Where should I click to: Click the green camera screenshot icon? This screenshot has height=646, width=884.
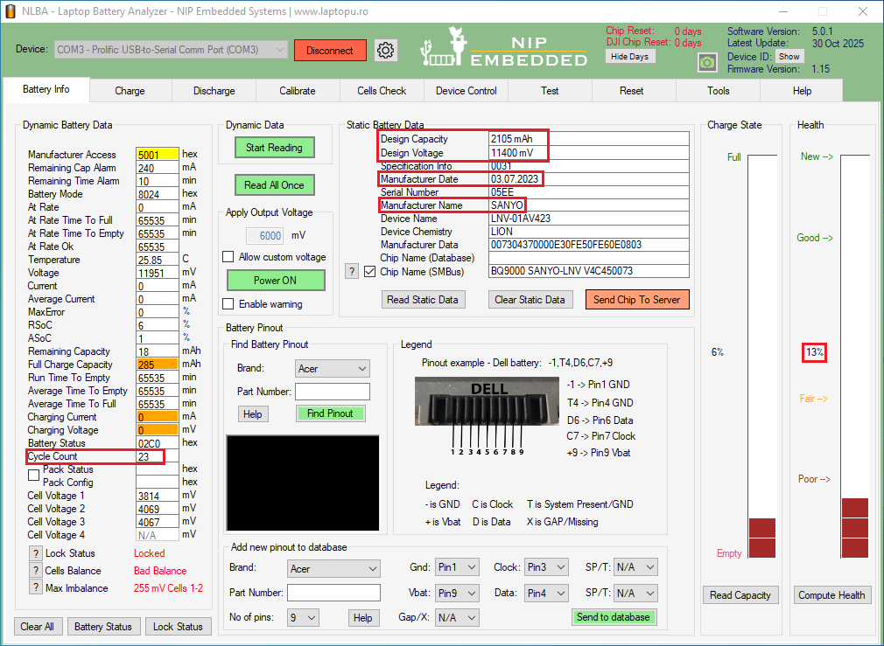pyautogui.click(x=707, y=63)
